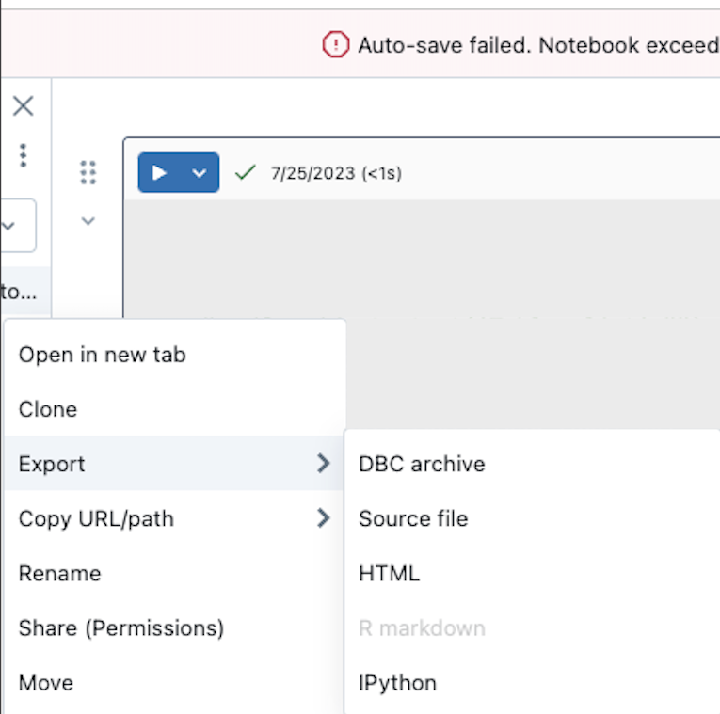The width and height of the screenshot is (720, 714).
Task: Click the Export submenu arrow
Action: [x=323, y=464]
